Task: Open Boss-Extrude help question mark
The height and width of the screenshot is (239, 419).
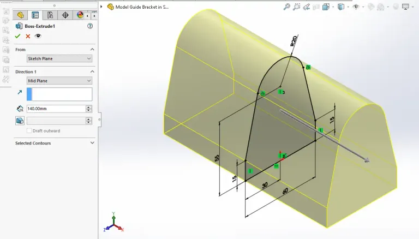Action: [89, 26]
